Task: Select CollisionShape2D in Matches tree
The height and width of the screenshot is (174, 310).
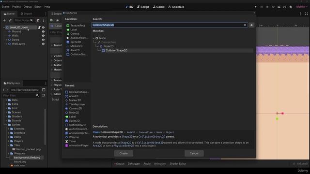Action: click(x=116, y=50)
